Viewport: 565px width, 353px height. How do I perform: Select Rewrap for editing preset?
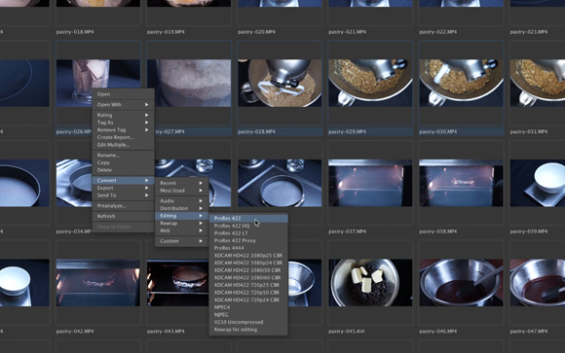coord(248,330)
